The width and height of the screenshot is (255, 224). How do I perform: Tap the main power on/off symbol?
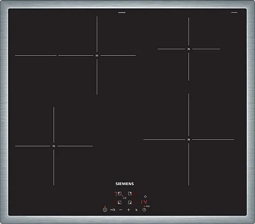[x=105, y=210]
